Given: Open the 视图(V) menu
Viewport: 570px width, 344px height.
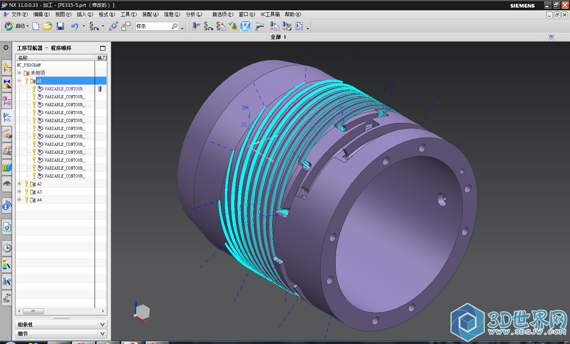Looking at the screenshot, I should (63, 14).
